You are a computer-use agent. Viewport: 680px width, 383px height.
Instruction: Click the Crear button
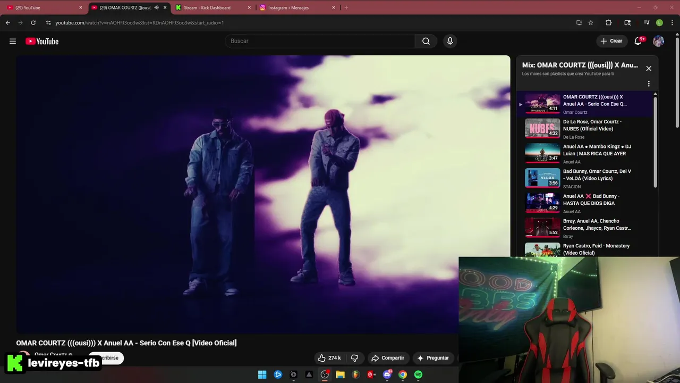pos(611,41)
